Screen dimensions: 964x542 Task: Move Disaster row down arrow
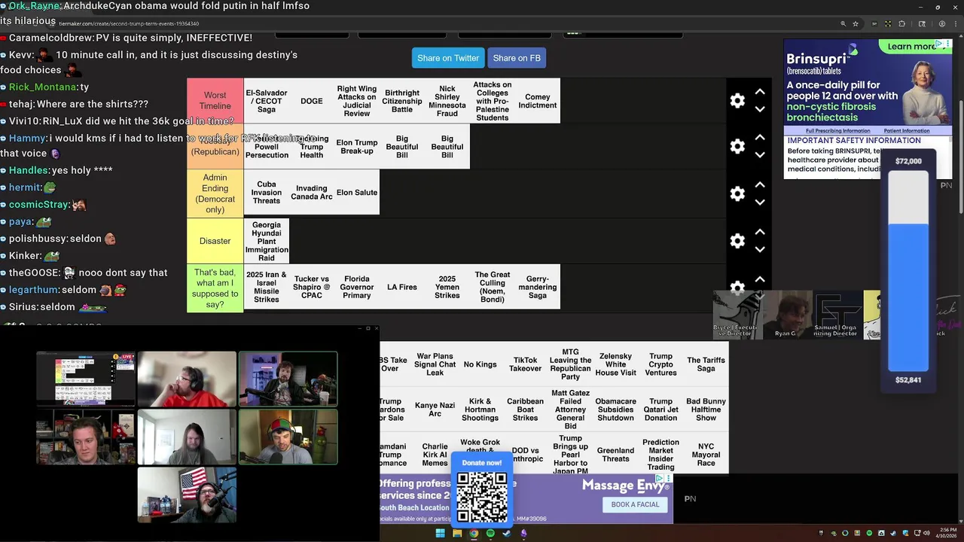click(760, 249)
